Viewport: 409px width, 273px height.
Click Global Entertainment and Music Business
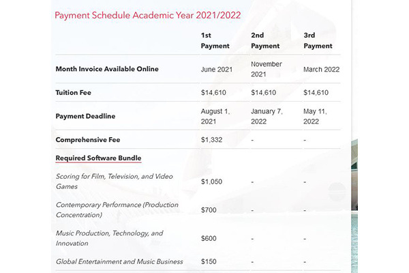pyautogui.click(x=119, y=261)
